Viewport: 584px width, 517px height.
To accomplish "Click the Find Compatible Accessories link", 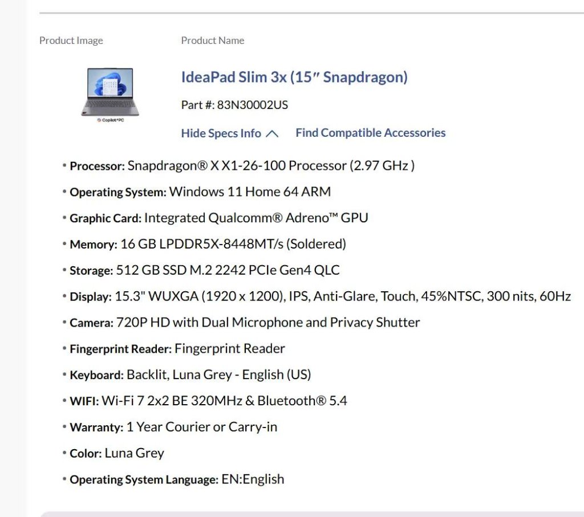I will (370, 132).
